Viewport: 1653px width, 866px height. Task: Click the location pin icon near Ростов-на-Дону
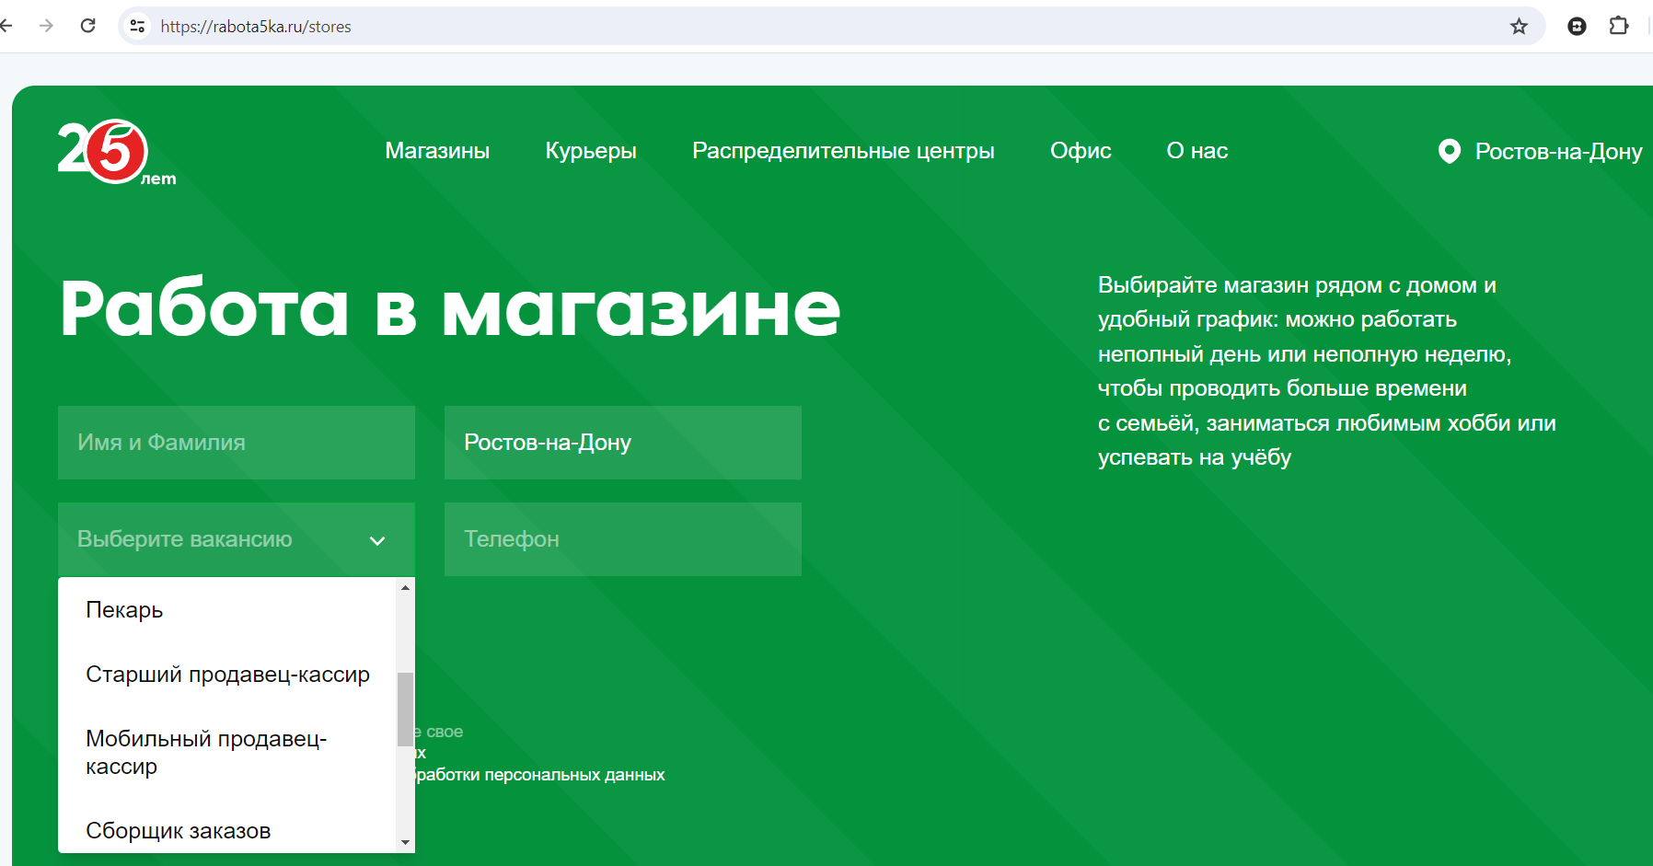pyautogui.click(x=1449, y=151)
